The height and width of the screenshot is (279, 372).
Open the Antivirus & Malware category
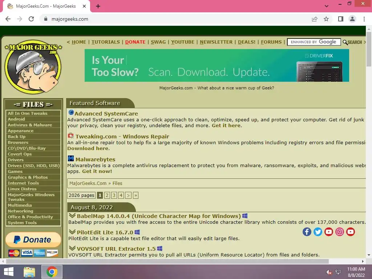33,125
